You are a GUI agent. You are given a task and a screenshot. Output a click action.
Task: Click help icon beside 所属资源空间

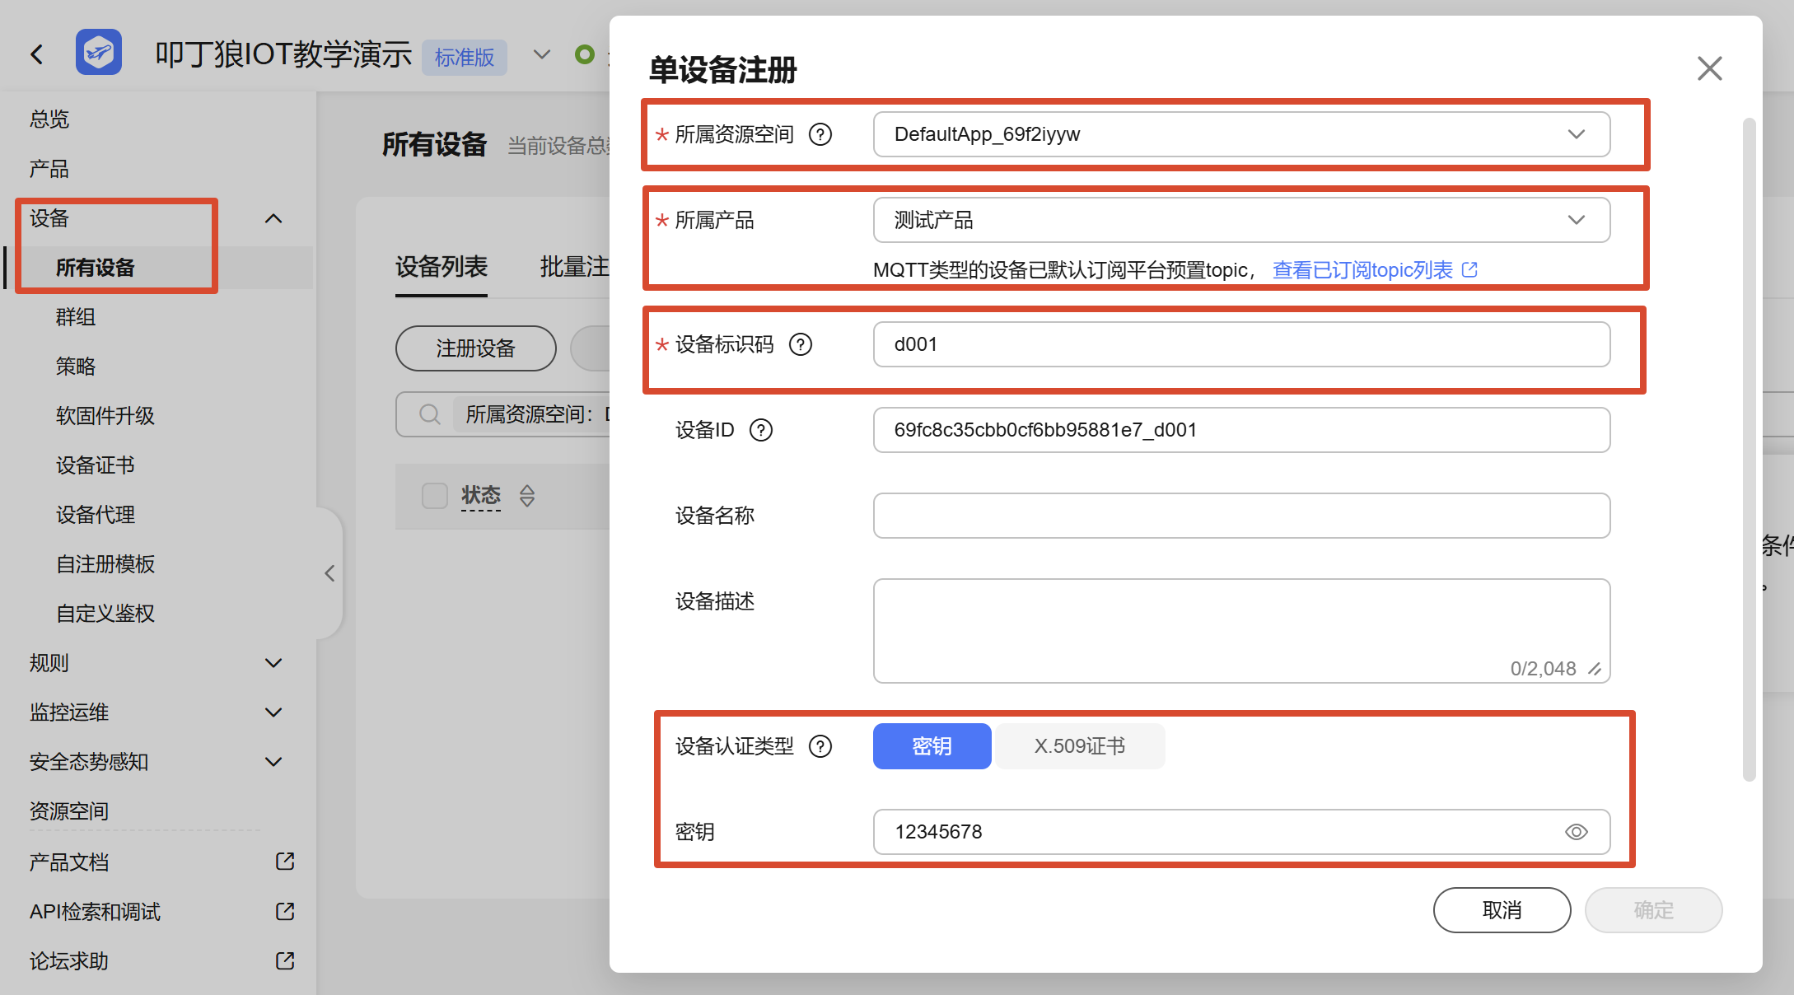click(x=820, y=134)
